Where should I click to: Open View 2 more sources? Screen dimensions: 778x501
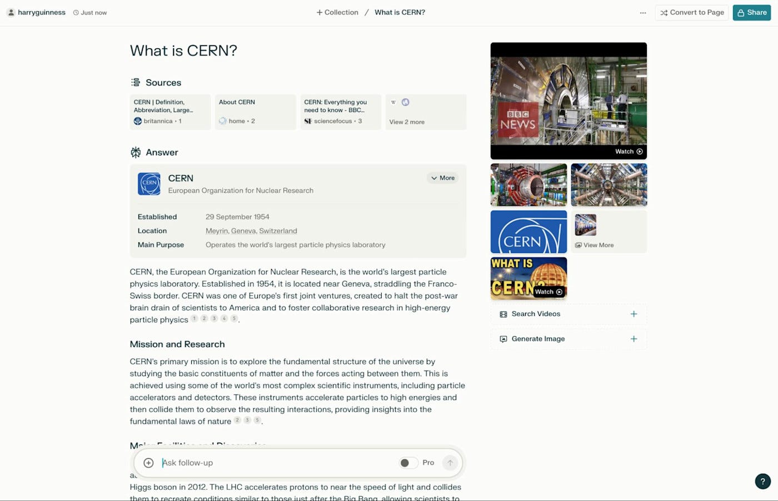pos(406,122)
